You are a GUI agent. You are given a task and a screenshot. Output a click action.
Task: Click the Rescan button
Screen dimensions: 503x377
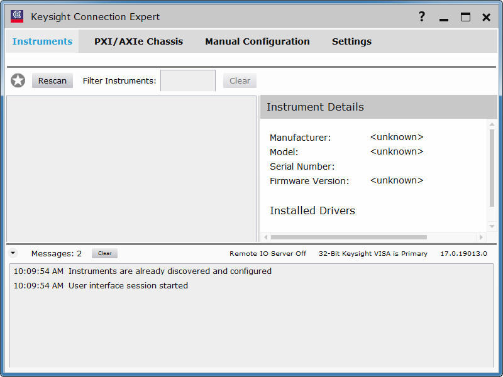pos(52,80)
